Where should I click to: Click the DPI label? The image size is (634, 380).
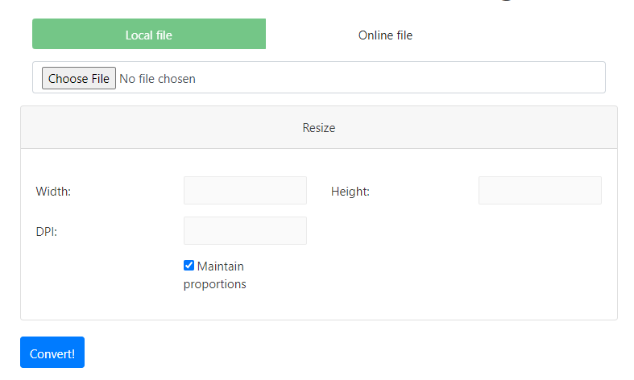point(47,232)
